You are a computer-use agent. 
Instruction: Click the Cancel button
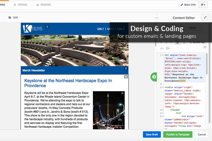click(x=202, y=135)
